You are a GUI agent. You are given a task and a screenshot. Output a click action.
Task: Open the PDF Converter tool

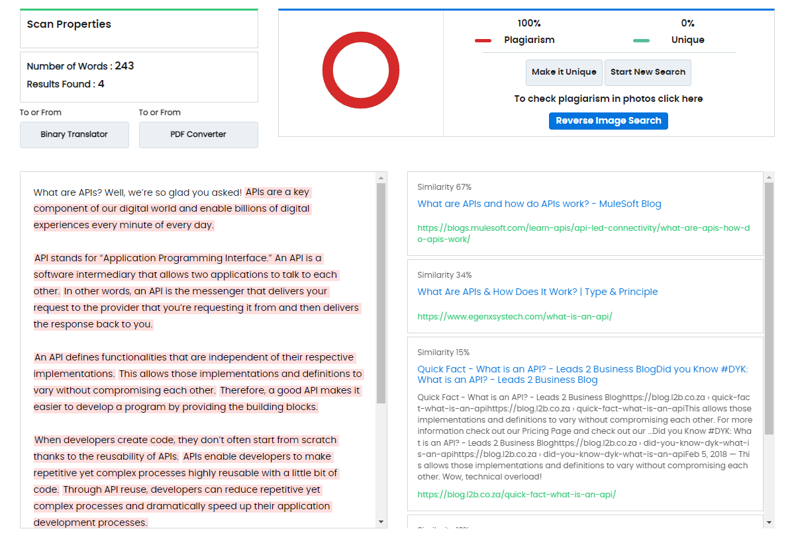pyautogui.click(x=199, y=134)
